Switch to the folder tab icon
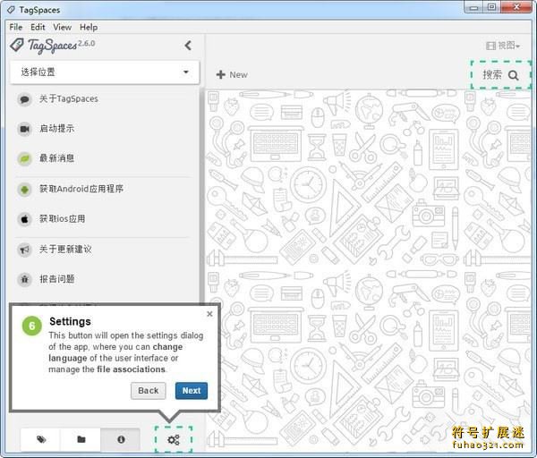Image resolution: width=537 pixels, height=458 pixels. 81,439
